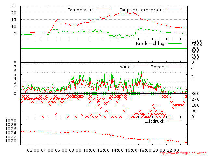
Task: Select the red line sample beside Temperatur
Action: coord(103,10)
